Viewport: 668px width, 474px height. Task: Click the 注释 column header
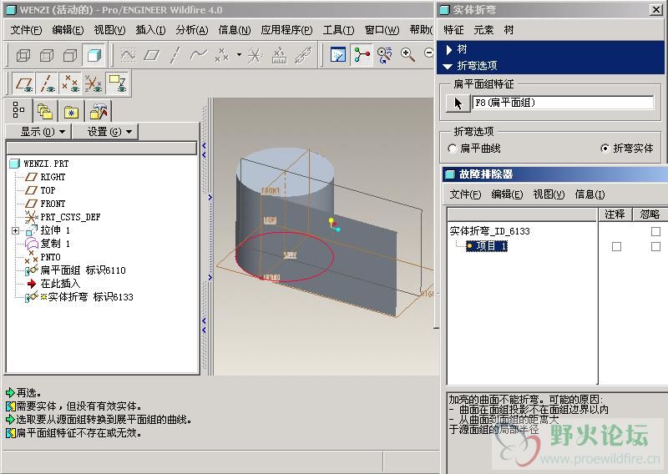pyautogui.click(x=615, y=214)
